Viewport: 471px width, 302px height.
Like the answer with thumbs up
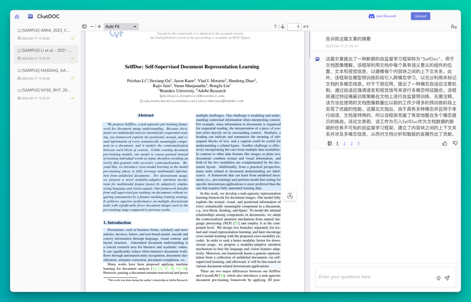pos(445,143)
